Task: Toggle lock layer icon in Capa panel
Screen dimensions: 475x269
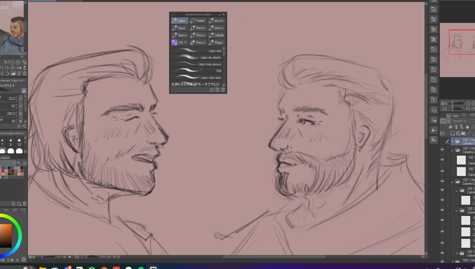Action: point(467,127)
